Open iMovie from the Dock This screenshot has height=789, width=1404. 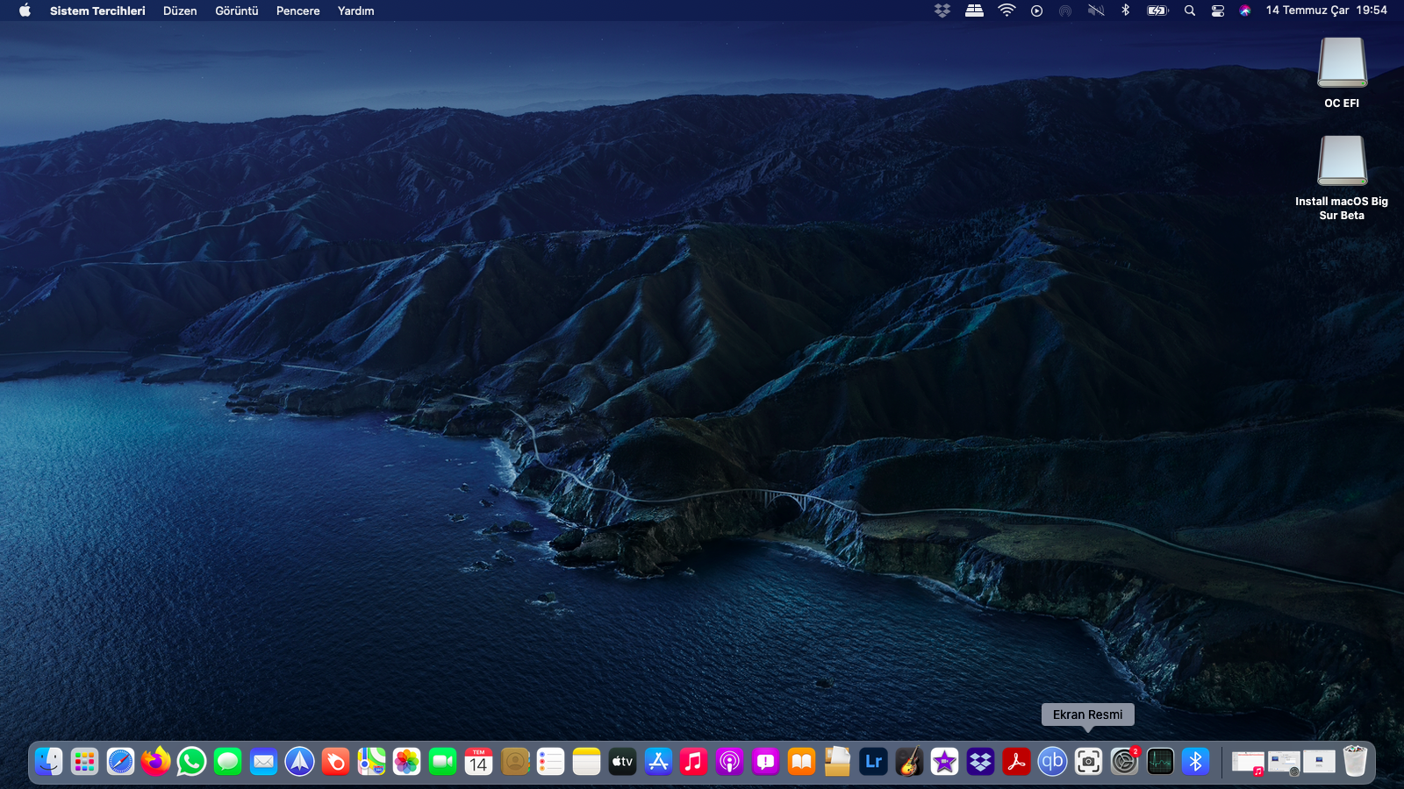[944, 761]
